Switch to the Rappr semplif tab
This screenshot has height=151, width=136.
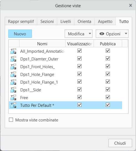(21, 21)
